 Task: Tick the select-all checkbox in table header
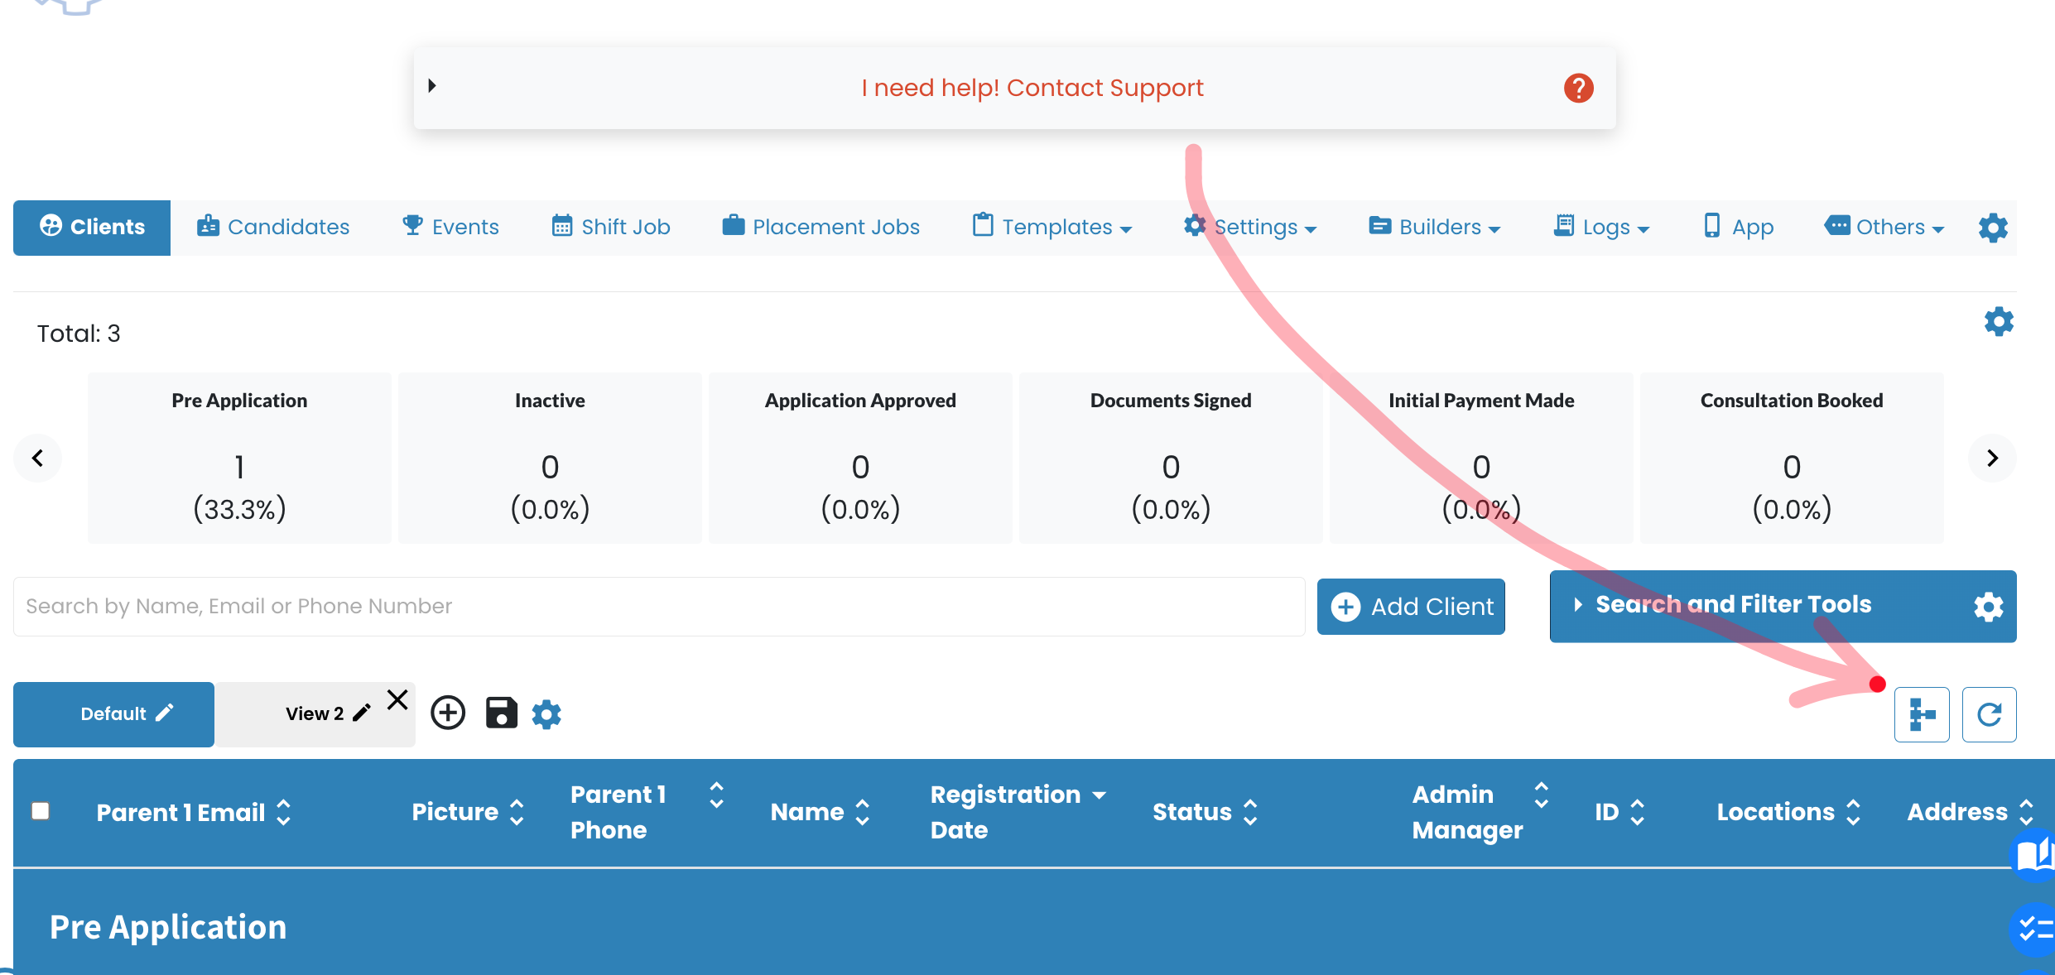click(41, 811)
